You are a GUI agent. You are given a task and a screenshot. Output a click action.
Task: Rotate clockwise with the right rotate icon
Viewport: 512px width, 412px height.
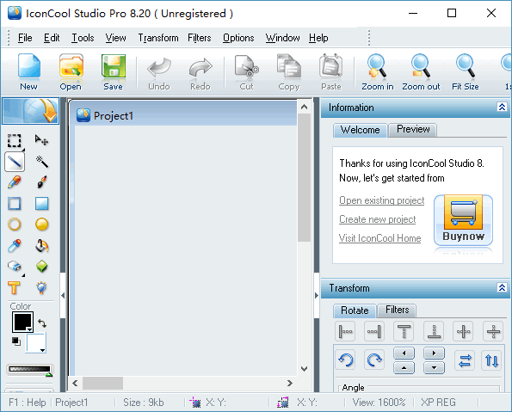click(x=374, y=360)
